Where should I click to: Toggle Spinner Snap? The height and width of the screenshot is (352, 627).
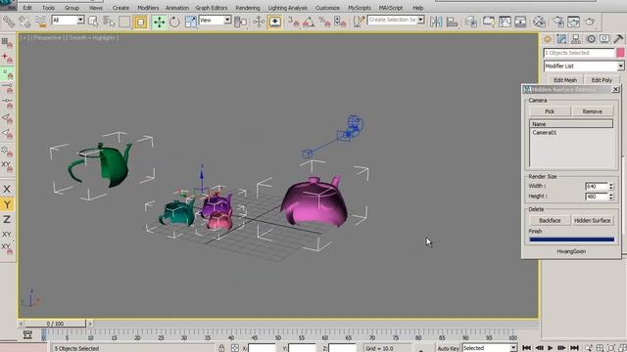tap(340, 22)
